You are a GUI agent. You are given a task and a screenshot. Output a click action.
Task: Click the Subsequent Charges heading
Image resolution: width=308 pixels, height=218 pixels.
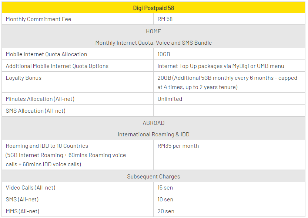(153, 176)
